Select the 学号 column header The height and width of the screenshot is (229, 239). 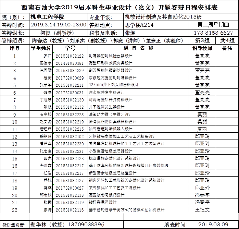(70, 48)
